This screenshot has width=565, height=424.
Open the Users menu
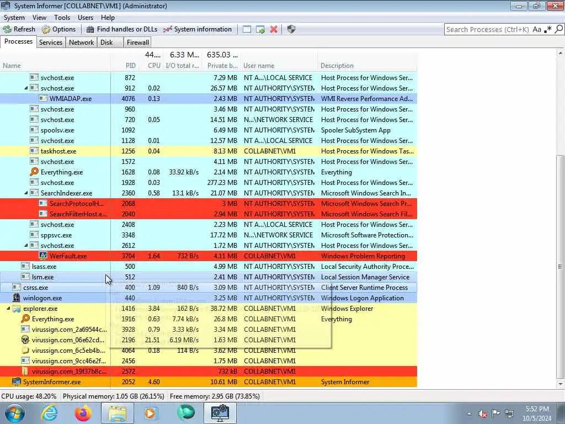[86, 17]
